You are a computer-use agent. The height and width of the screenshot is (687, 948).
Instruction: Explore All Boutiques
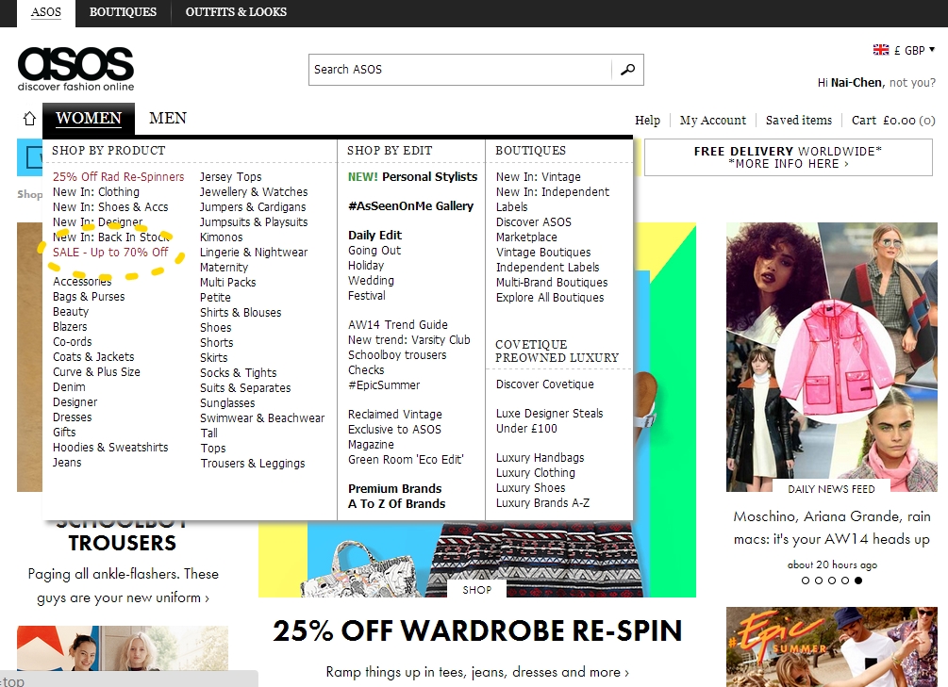[550, 297]
